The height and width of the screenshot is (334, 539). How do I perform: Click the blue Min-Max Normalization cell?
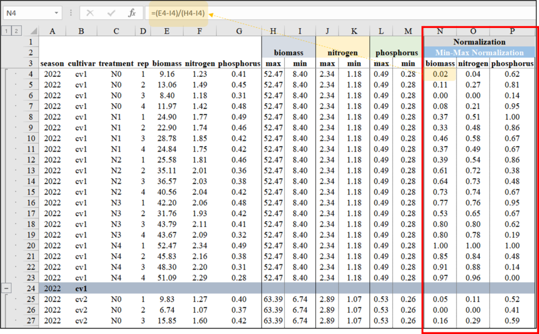click(x=479, y=53)
